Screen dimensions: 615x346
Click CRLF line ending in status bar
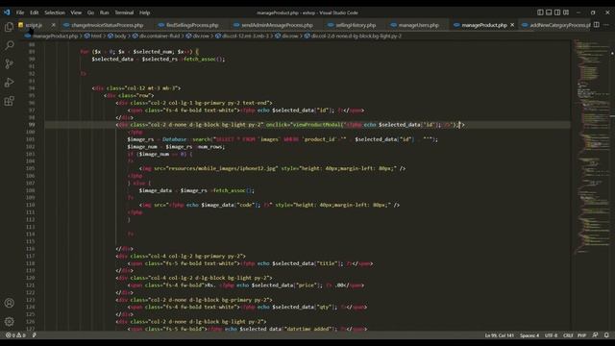tap(568, 335)
